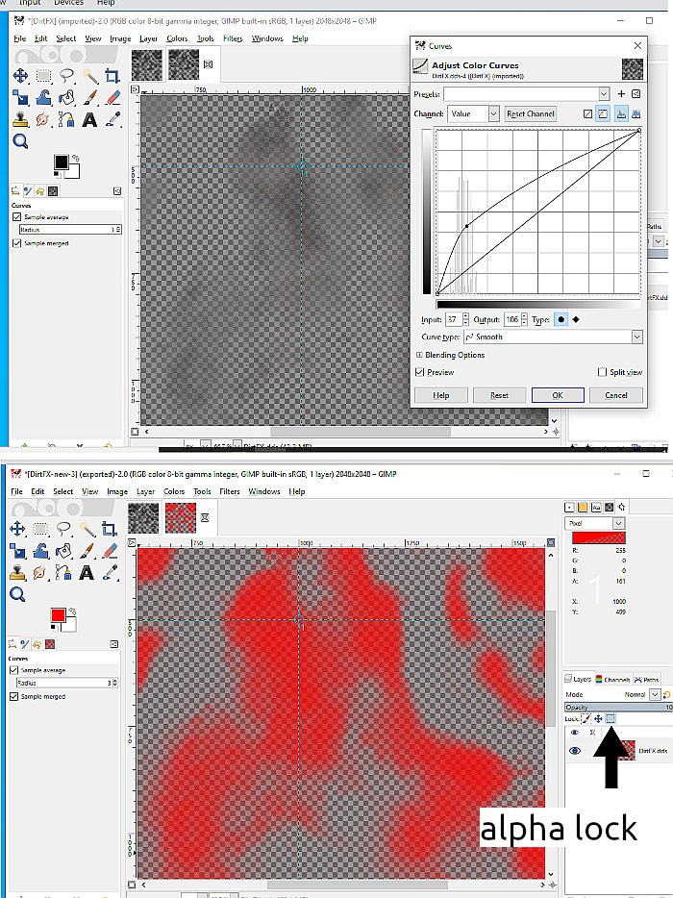
Task: Select the Paintbrush tool in upper window
Action: [90, 97]
